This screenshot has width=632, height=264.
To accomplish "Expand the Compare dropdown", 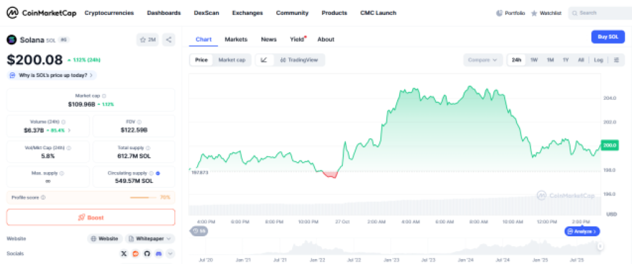I will tap(483, 60).
